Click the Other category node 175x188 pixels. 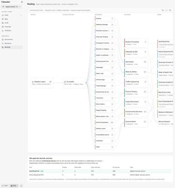coord(105,147)
